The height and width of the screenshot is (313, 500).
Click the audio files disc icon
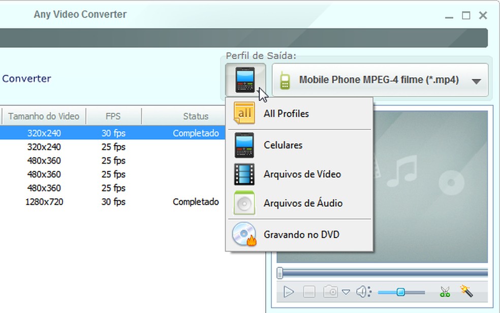tap(244, 203)
